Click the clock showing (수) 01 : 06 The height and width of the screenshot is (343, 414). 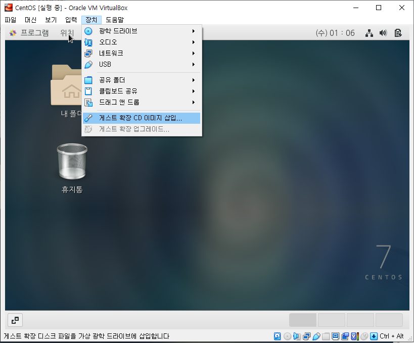click(335, 33)
